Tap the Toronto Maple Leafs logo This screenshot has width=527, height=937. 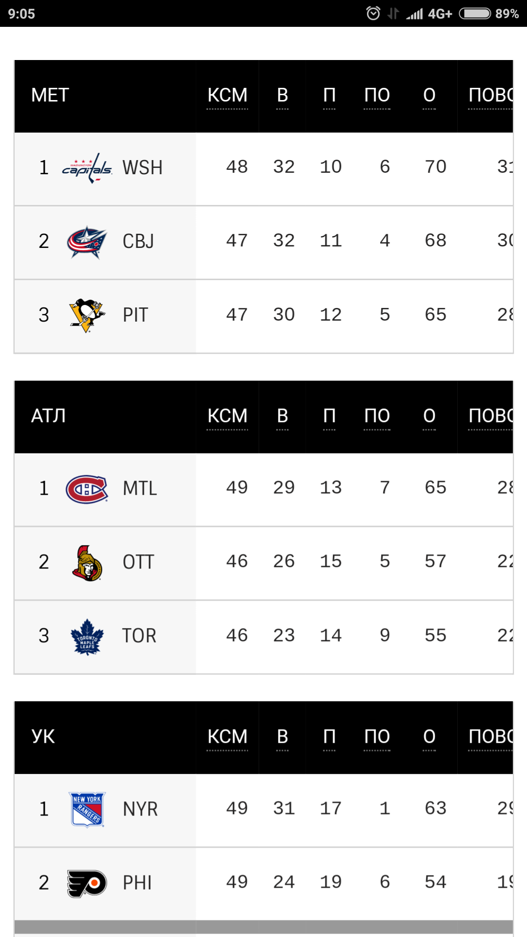coord(87,637)
